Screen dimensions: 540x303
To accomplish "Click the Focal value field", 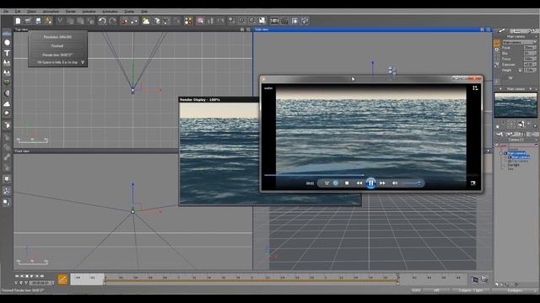I will 530,48.
